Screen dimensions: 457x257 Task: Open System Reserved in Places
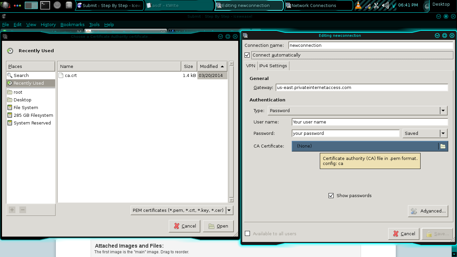pyautogui.click(x=30, y=123)
